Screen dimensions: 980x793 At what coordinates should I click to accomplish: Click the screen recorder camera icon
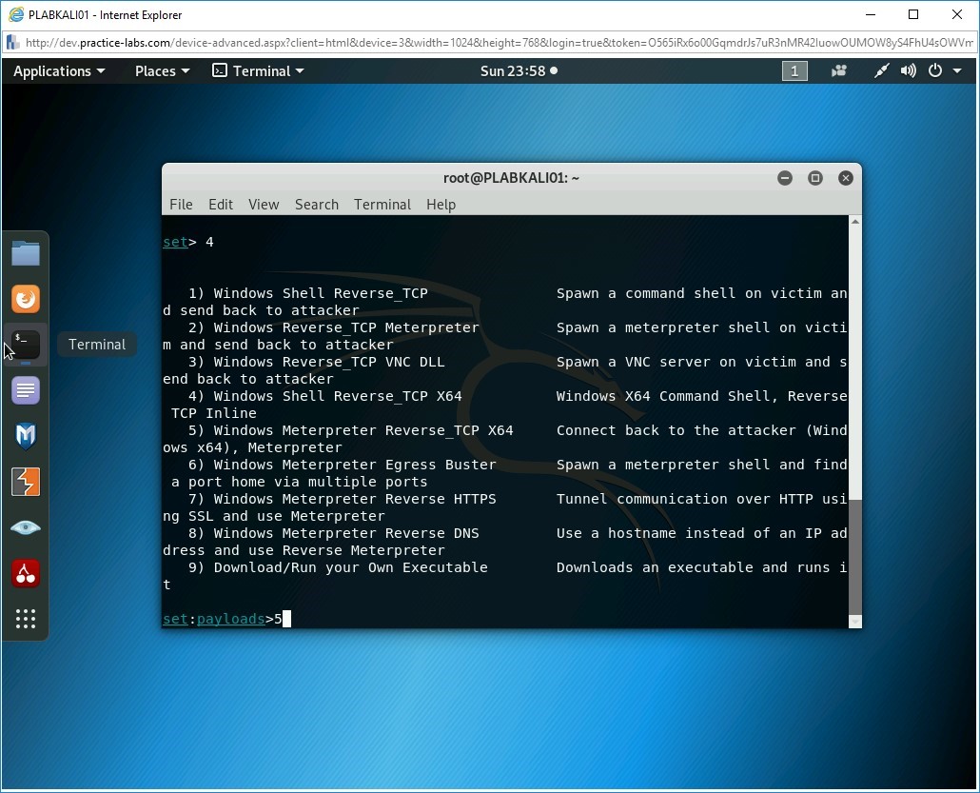839,71
